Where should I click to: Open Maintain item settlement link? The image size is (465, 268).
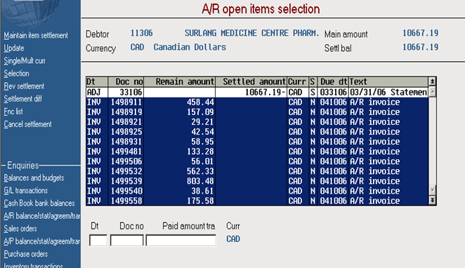pos(36,35)
